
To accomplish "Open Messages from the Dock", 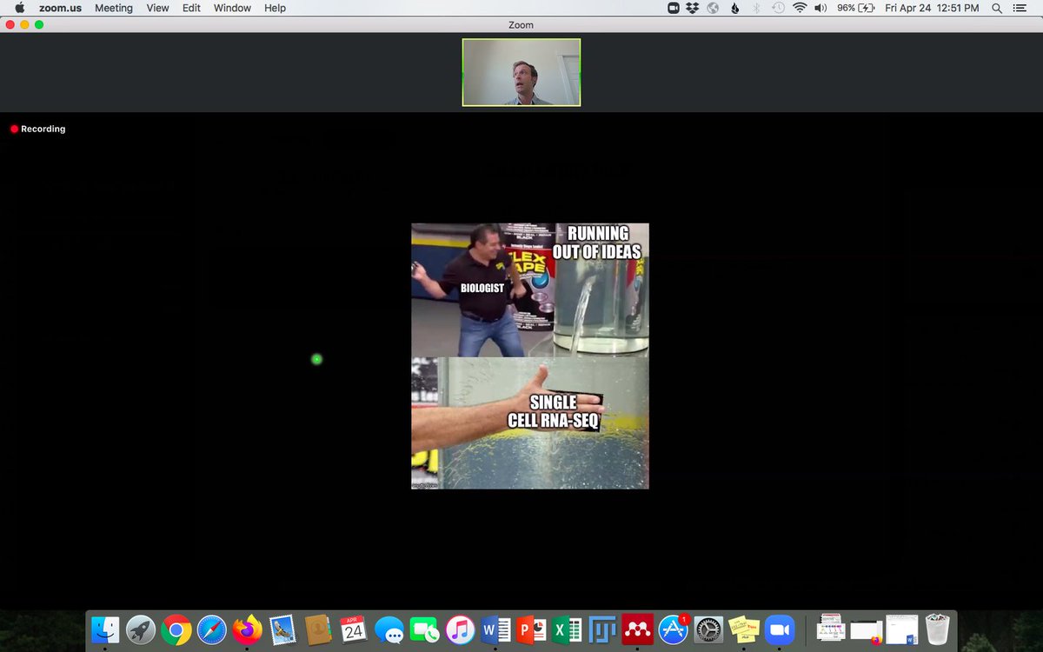I will 389,629.
